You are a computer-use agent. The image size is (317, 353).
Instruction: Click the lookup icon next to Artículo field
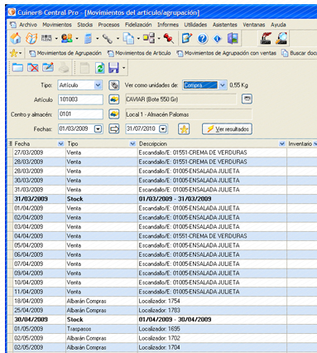pos(113,99)
